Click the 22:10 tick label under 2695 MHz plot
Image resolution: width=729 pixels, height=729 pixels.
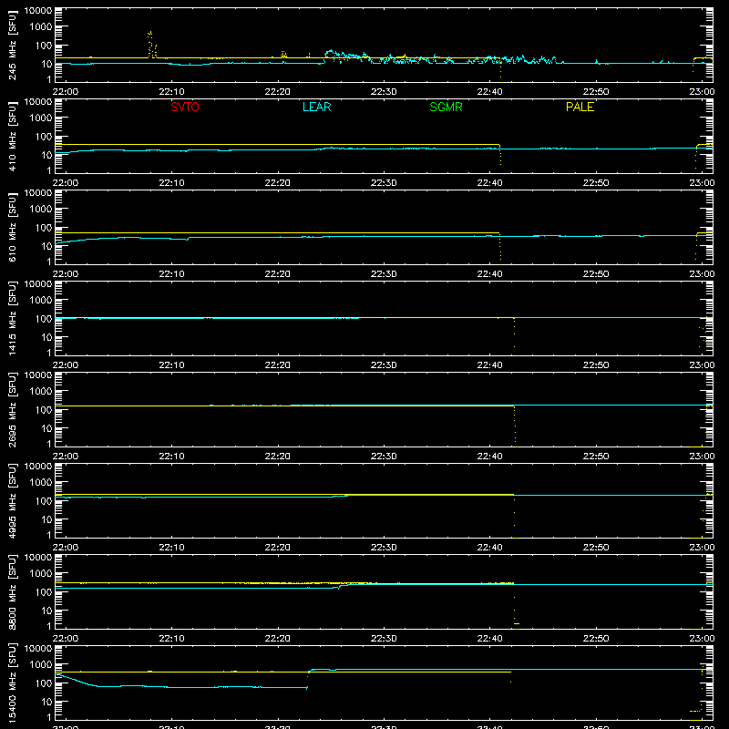point(171,457)
